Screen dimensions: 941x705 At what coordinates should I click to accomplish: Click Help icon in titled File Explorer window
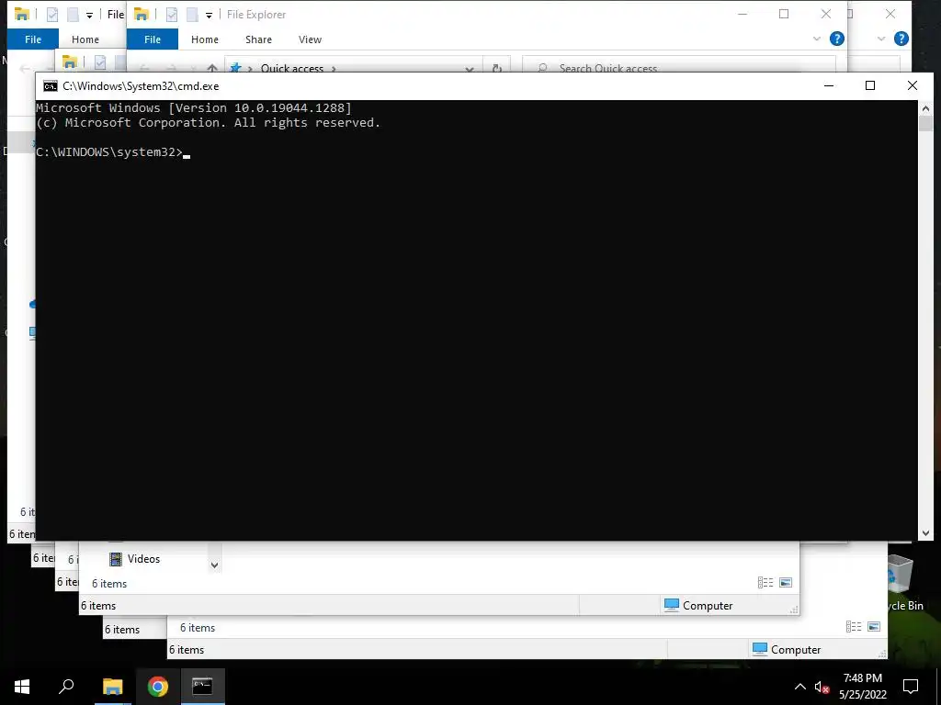836,39
